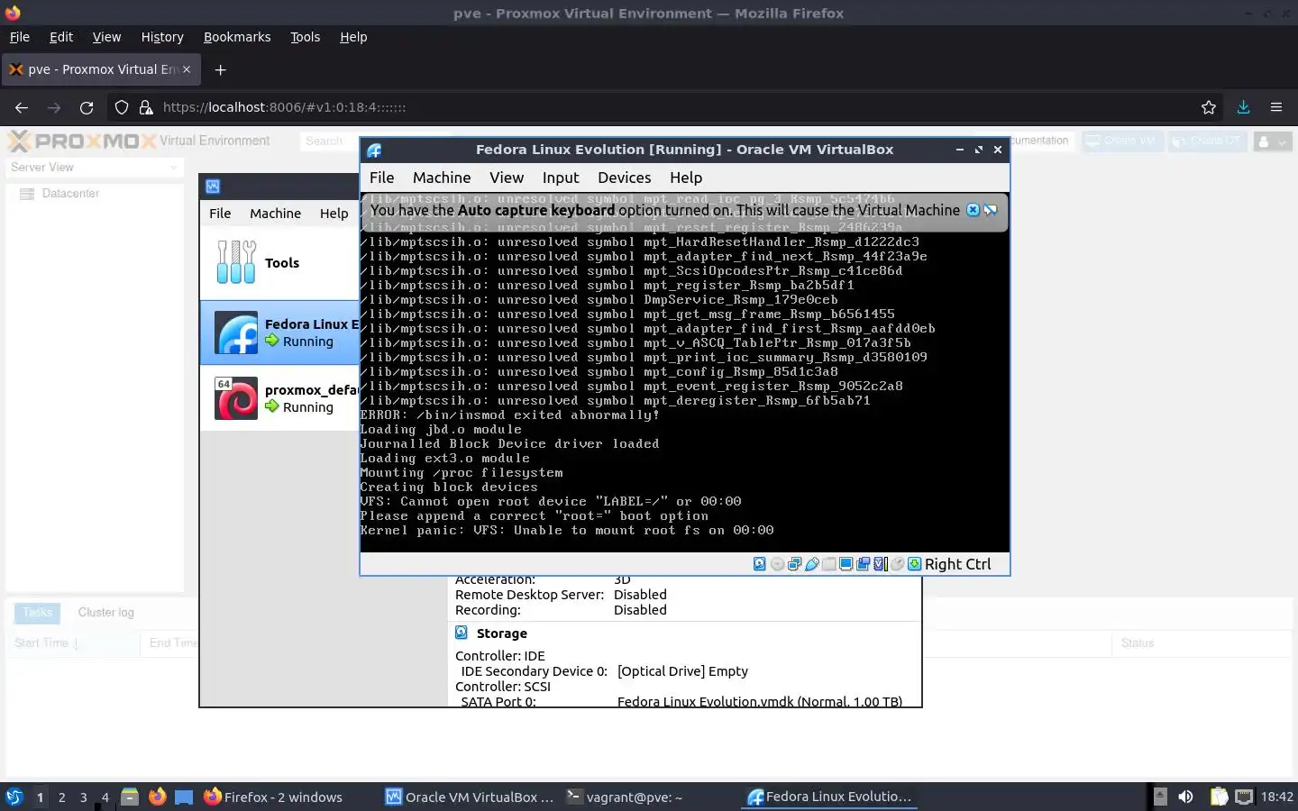Open the Input menu of the Fedora VM window
This screenshot has height=811, width=1298.
(561, 178)
